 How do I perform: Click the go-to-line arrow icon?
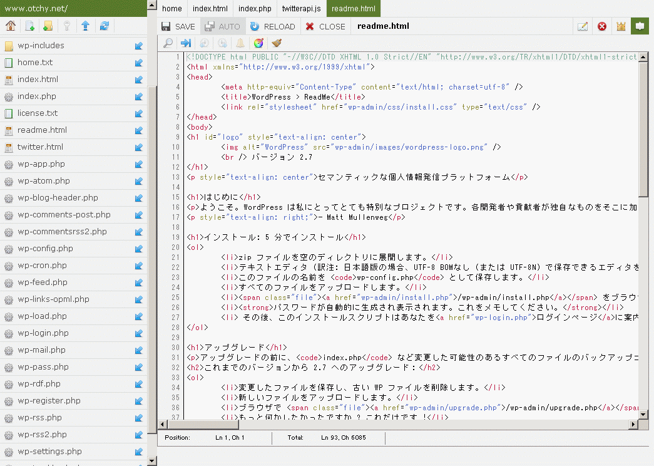(186, 43)
